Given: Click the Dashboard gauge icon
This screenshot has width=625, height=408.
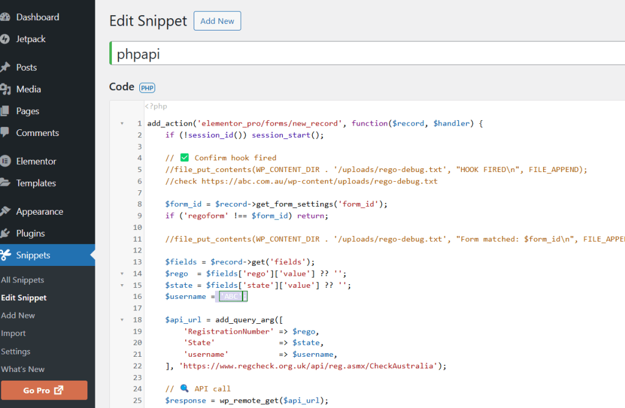Looking at the screenshot, I should tap(5, 17).
